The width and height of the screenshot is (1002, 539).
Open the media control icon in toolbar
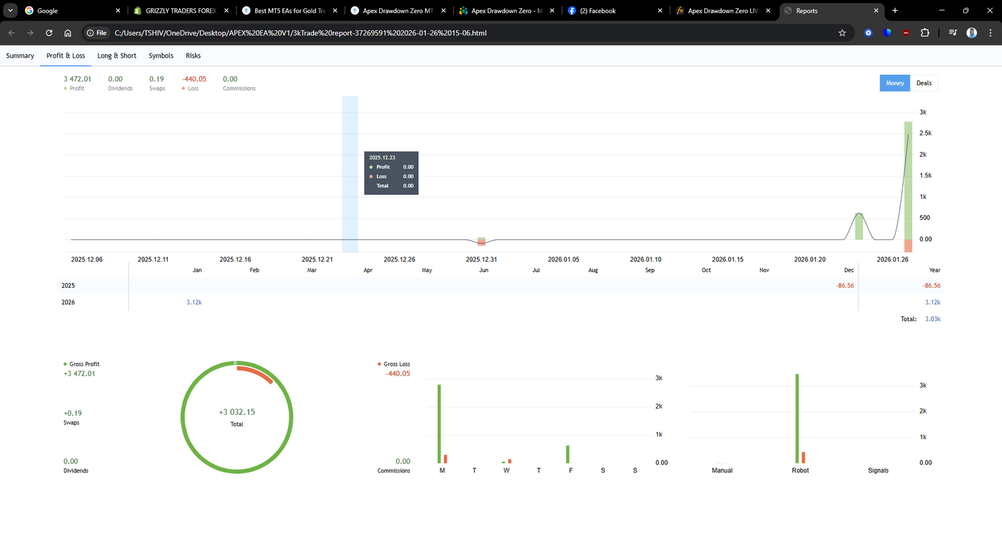[x=953, y=33]
